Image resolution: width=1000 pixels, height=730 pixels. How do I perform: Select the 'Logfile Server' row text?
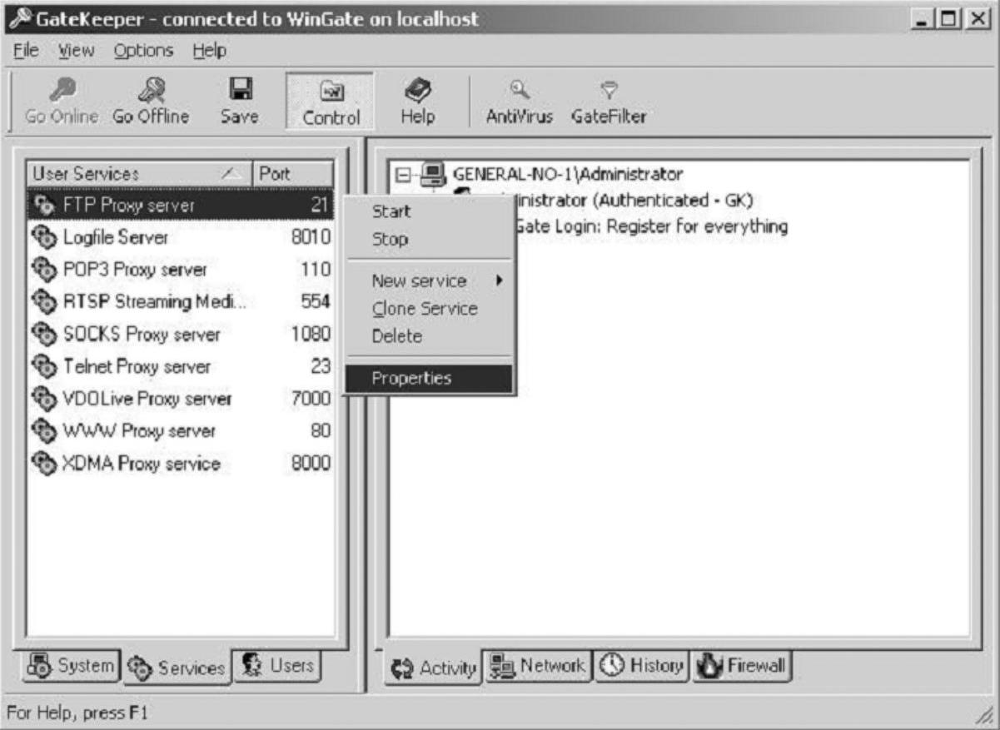[116, 237]
